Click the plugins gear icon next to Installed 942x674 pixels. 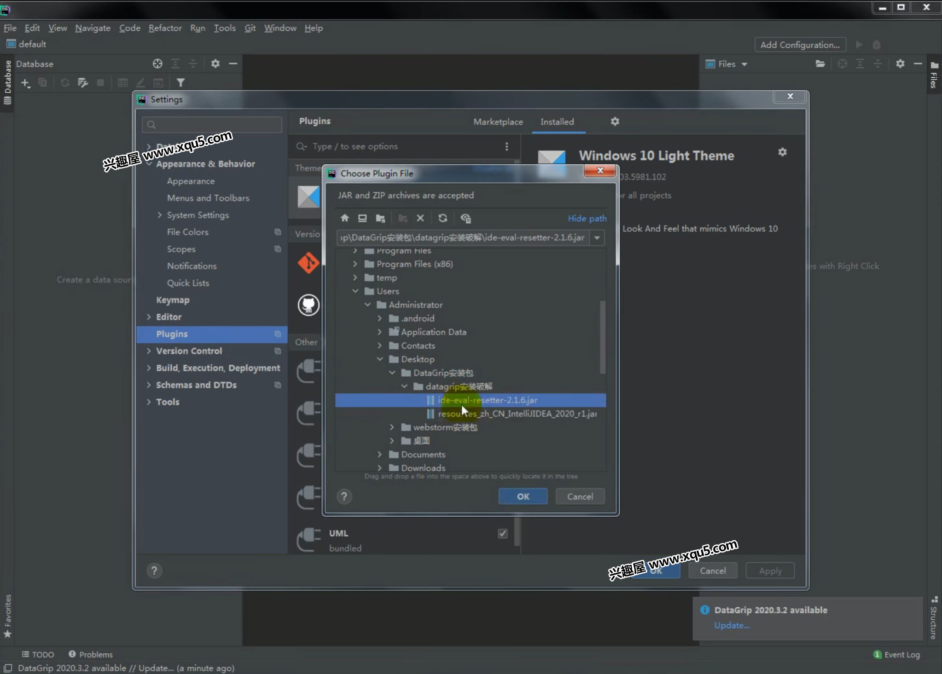615,121
